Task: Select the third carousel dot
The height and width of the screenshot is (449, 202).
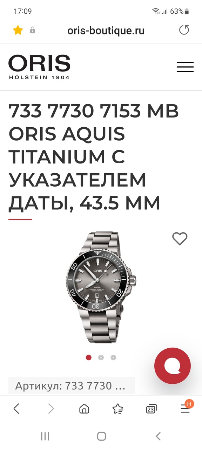Action: (x=113, y=357)
